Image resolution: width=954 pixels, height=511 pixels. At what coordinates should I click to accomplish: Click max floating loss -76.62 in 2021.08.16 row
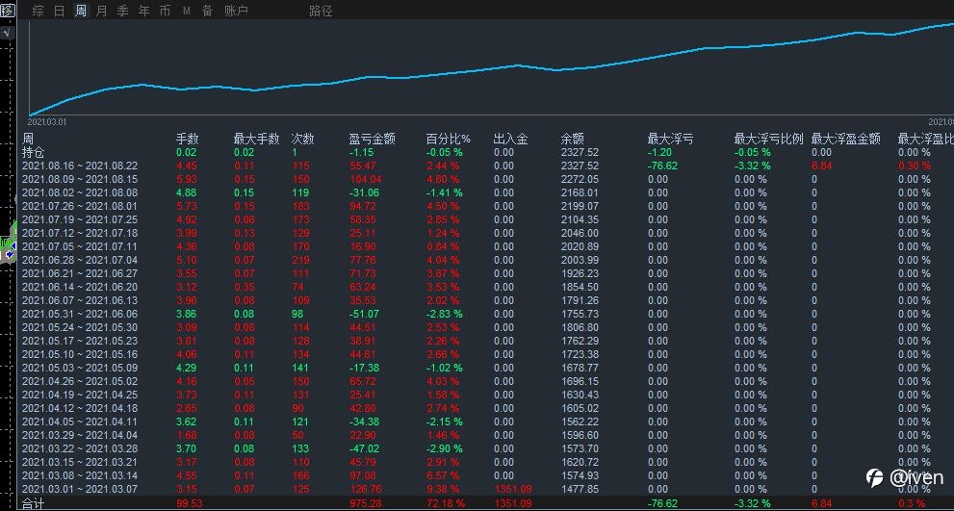pyautogui.click(x=662, y=166)
